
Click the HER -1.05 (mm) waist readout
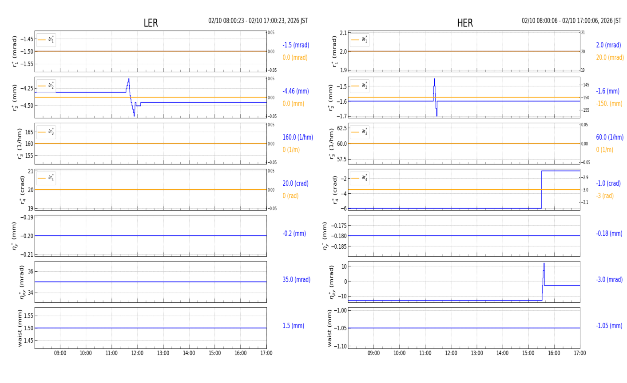point(609,326)
